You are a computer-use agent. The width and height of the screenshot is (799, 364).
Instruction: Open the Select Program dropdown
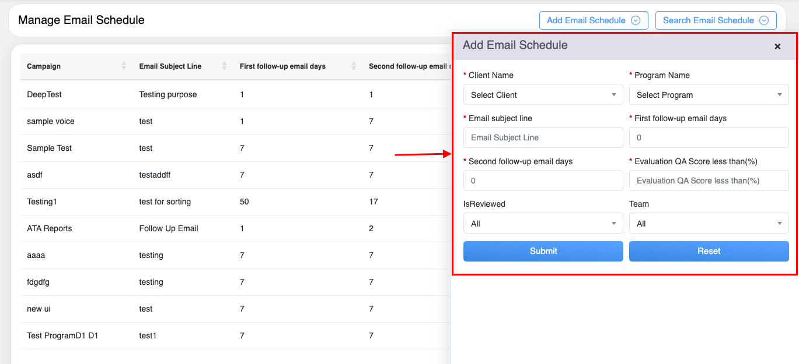pos(709,95)
